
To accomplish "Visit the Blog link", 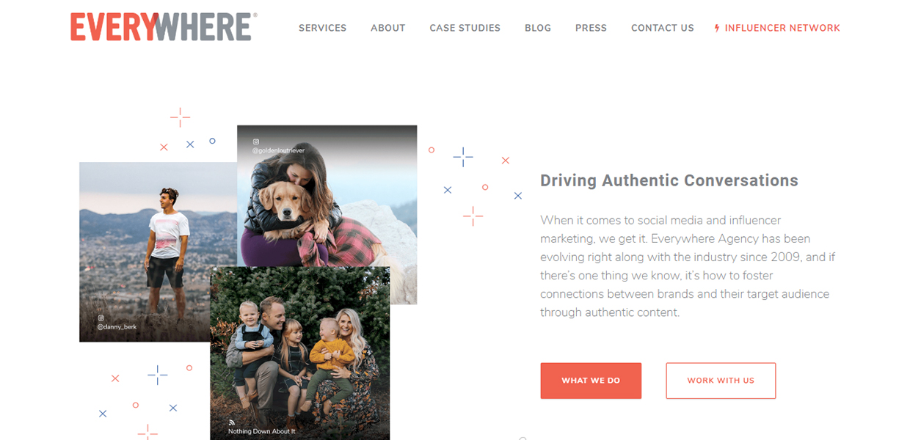I will [537, 28].
